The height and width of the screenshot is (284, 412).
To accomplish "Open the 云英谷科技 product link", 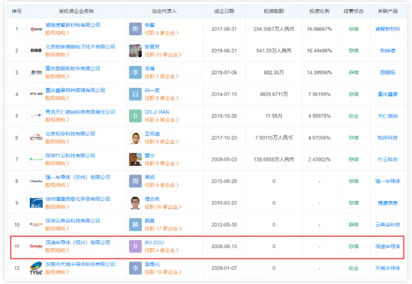I will (388, 224).
